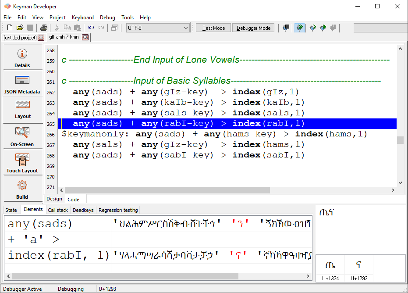This screenshot has width=408, height=293.
Task: Close the gff-amh-7.kmn tab
Action: (x=85, y=37)
